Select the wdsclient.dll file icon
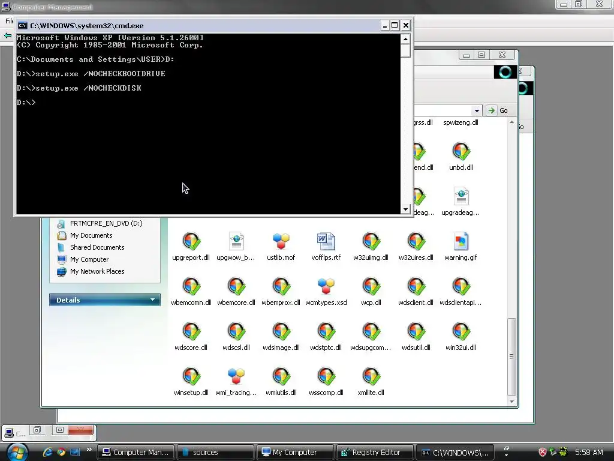Image resolution: width=614 pixels, height=461 pixels. point(416,286)
